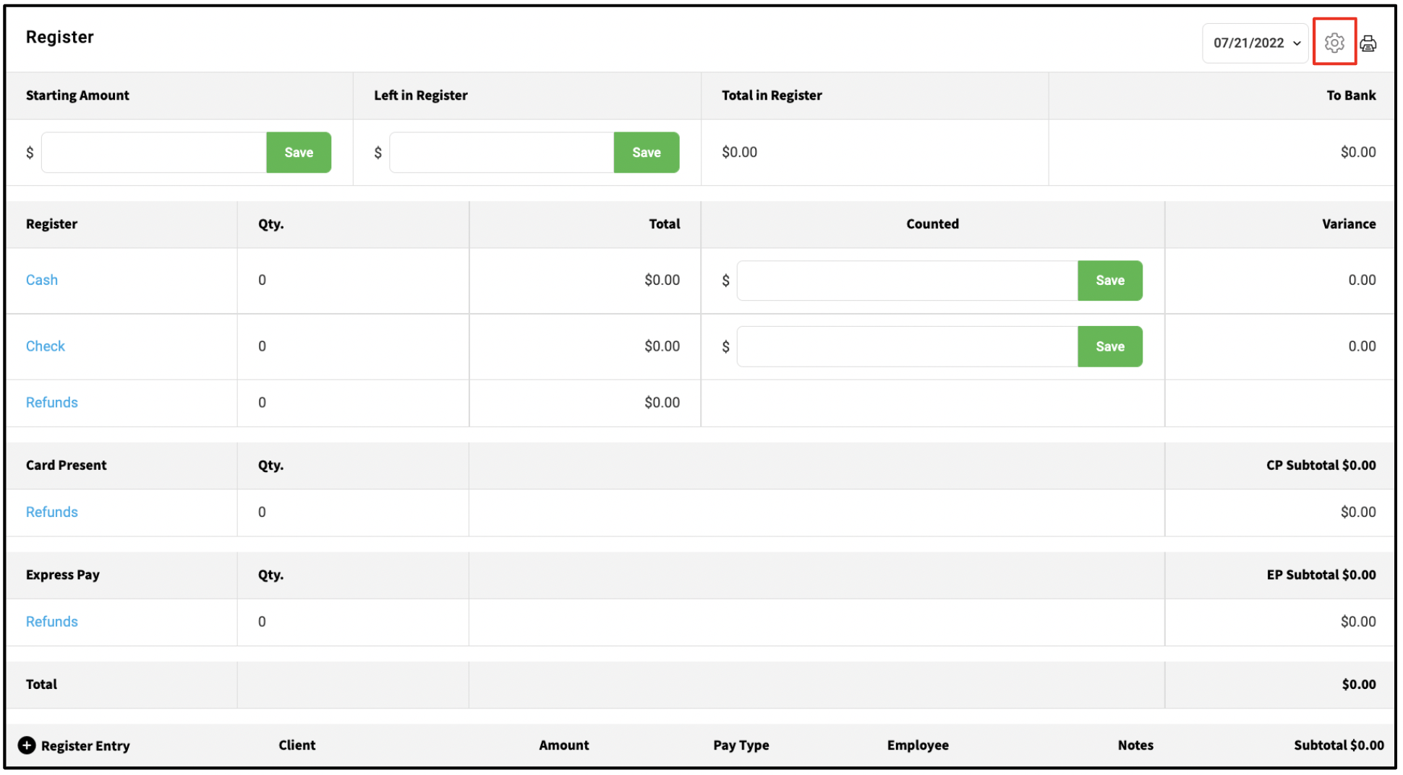Click the Variance column header
Viewport: 1403px width, 775px height.
point(1349,224)
